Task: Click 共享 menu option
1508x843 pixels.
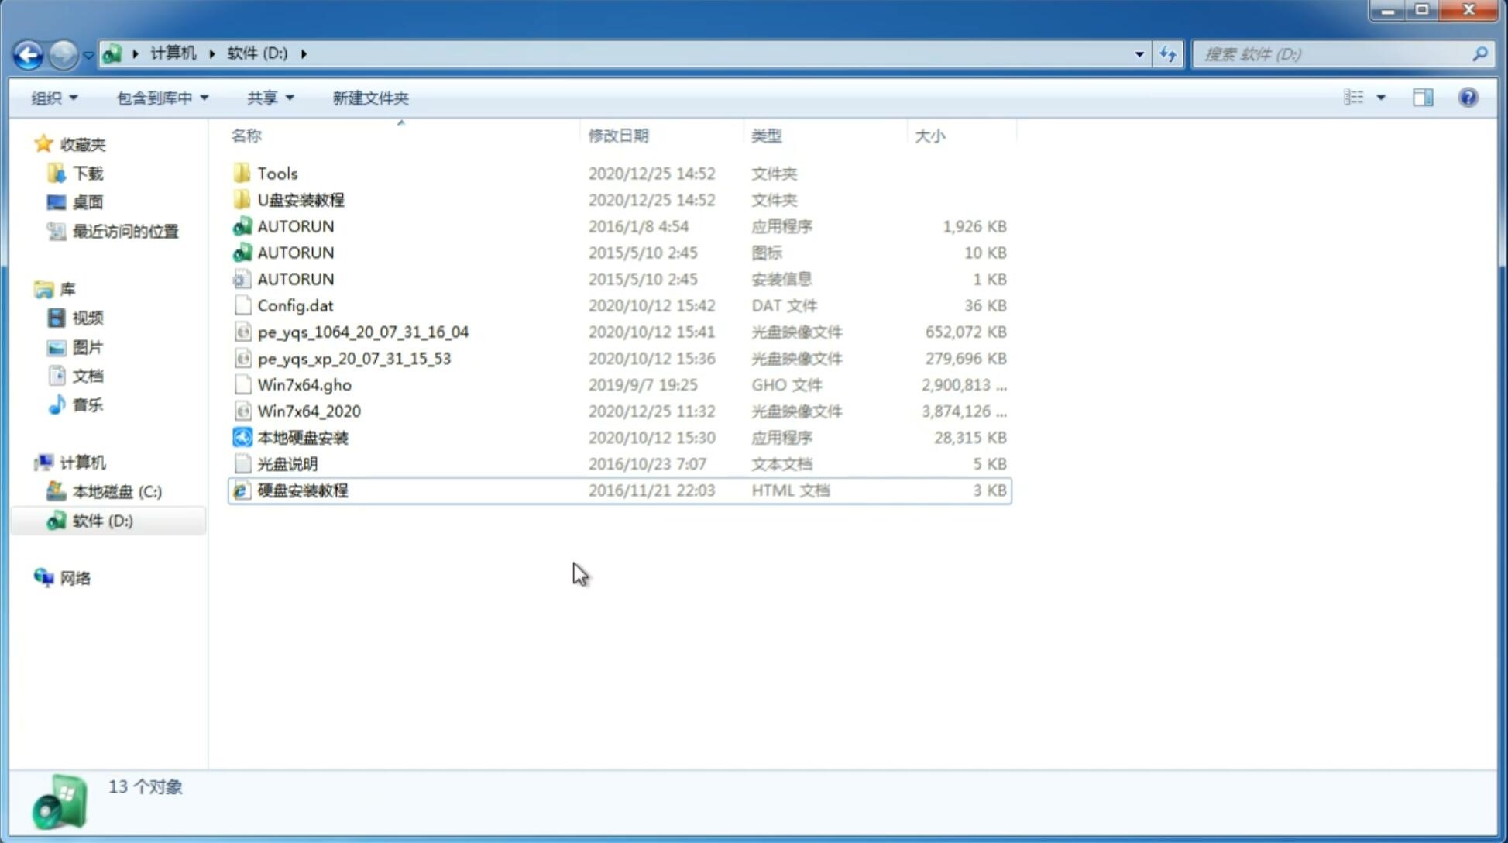Action: 267,98
